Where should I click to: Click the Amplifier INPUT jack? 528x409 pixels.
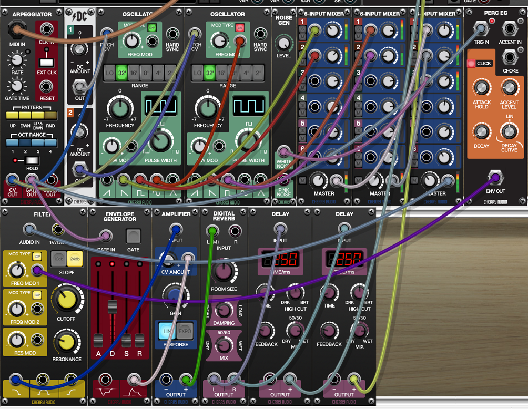[176, 230]
